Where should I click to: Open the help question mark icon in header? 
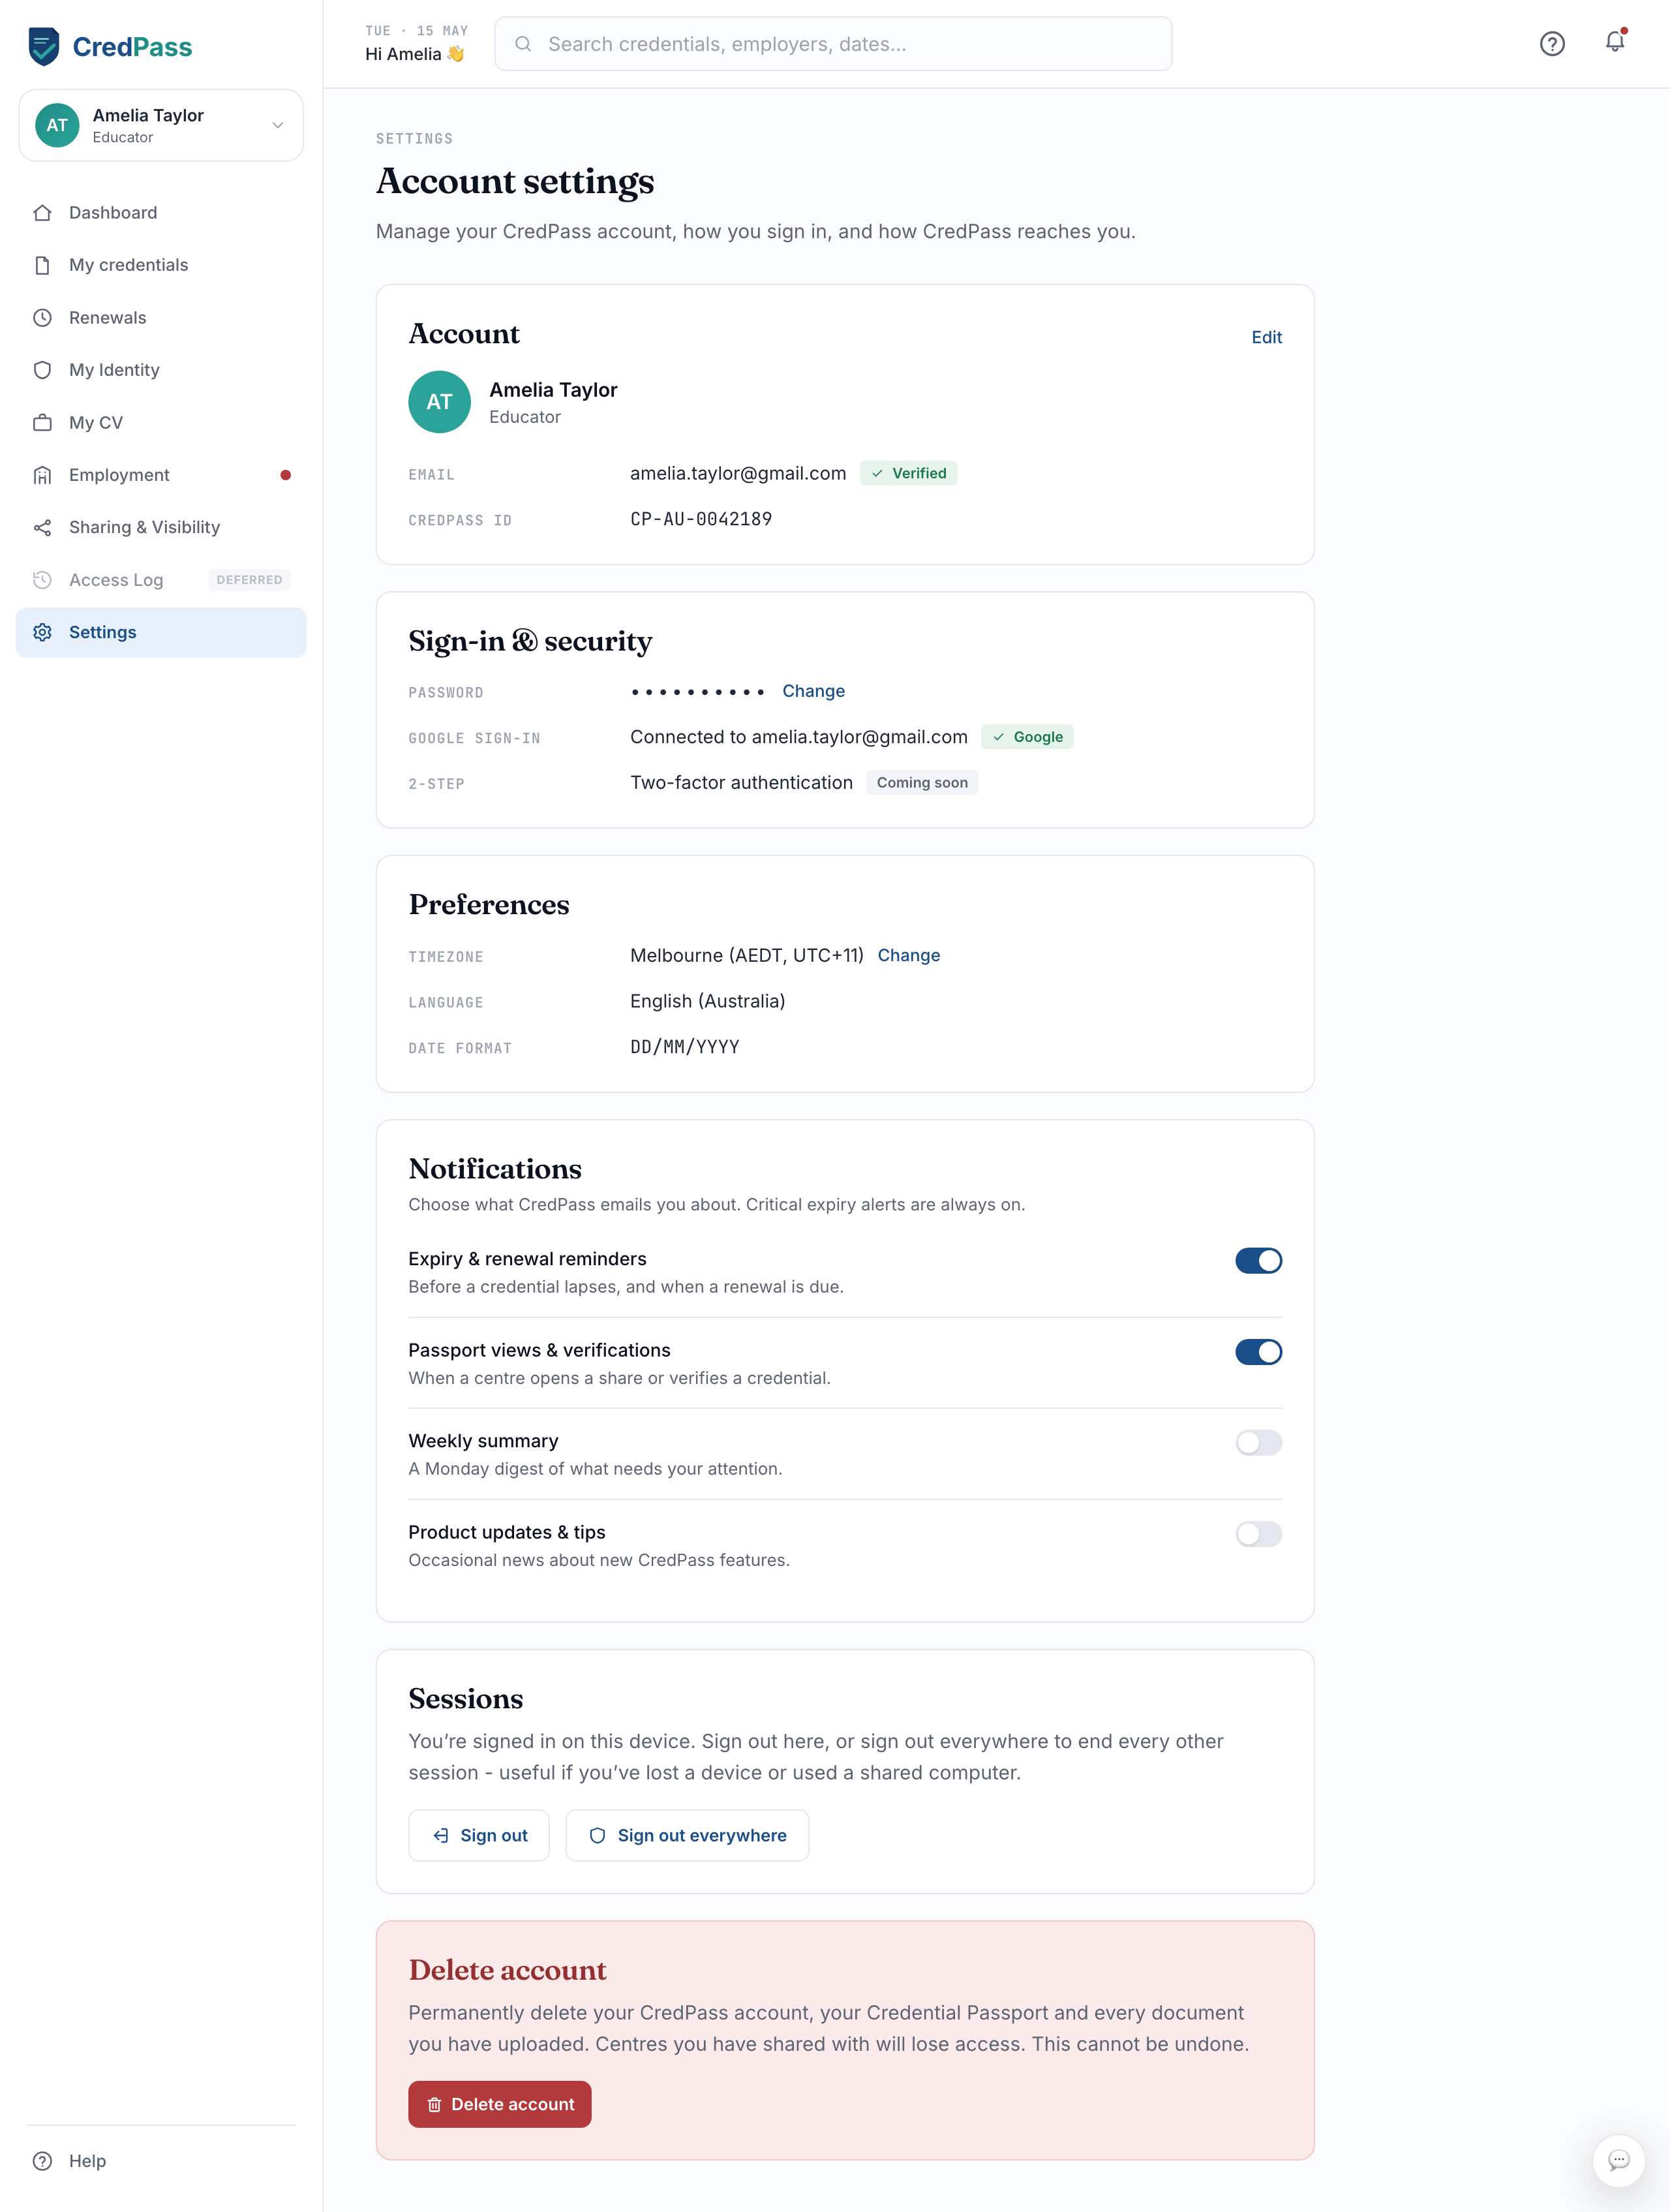(1552, 44)
